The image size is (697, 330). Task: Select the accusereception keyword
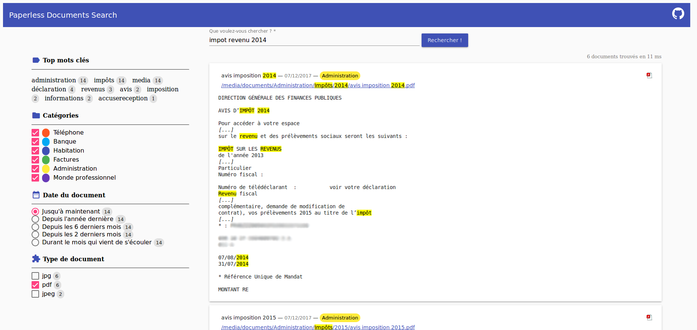pos(123,98)
